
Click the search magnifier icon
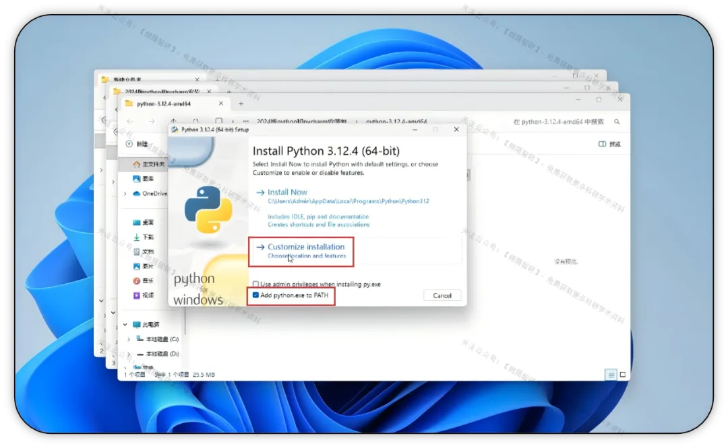tap(617, 121)
